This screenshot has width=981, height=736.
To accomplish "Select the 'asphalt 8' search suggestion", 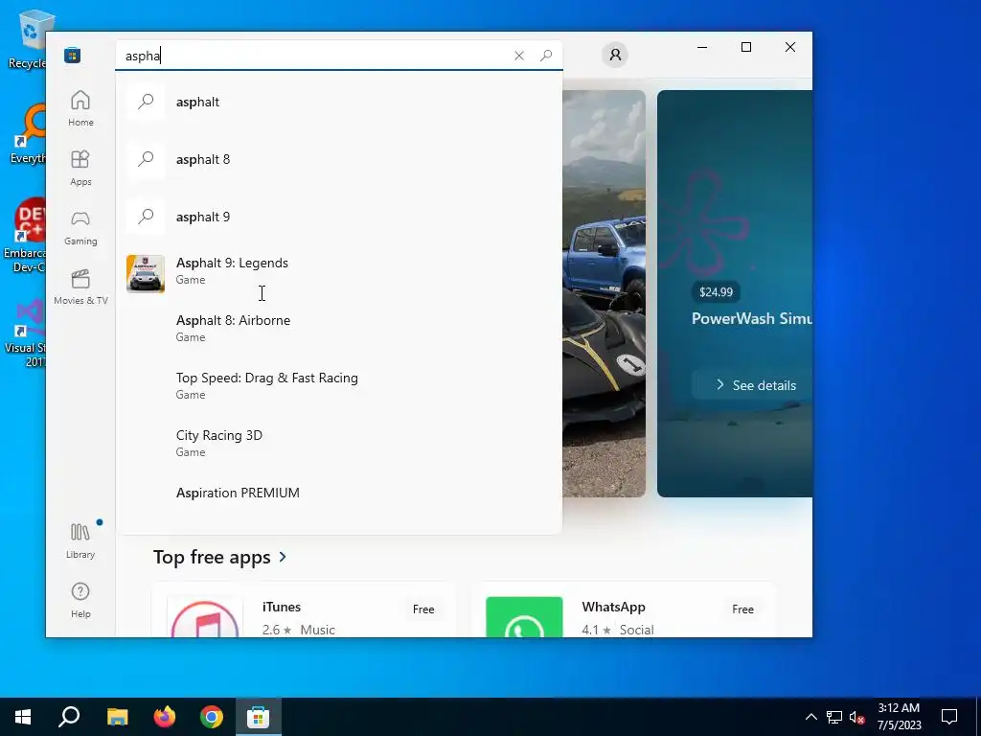I will tap(339, 159).
